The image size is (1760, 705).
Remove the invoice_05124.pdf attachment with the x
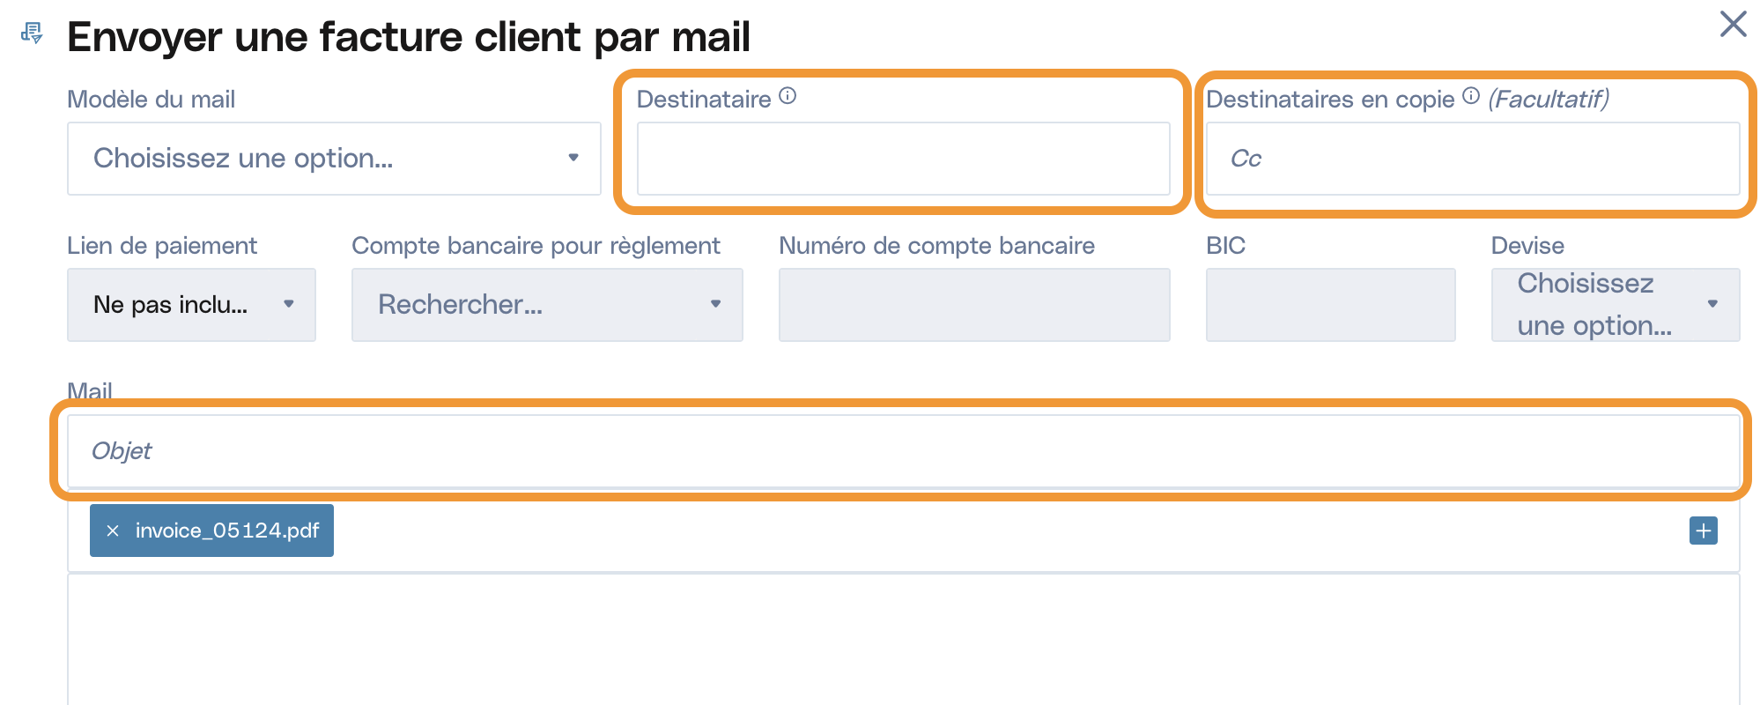pos(113,531)
